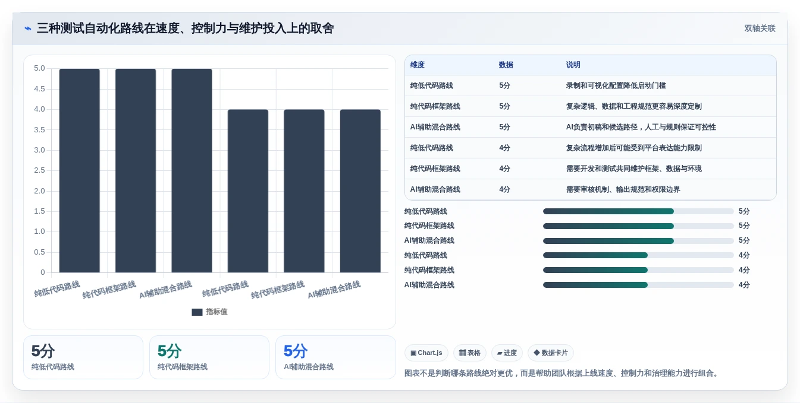This screenshot has width=800, height=403.
Task: Click the cell 复杂流程增加后可能受到平台表达能力限制
Action: pyautogui.click(x=634, y=148)
